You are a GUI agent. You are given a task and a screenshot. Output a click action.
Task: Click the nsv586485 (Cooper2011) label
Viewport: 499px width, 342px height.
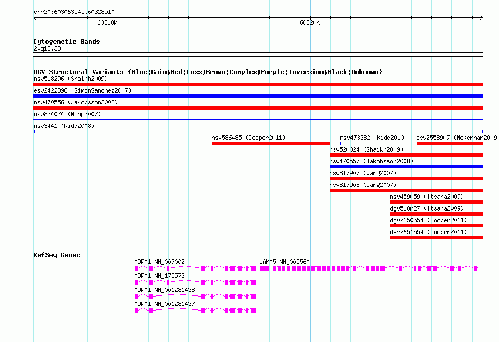[248, 138]
